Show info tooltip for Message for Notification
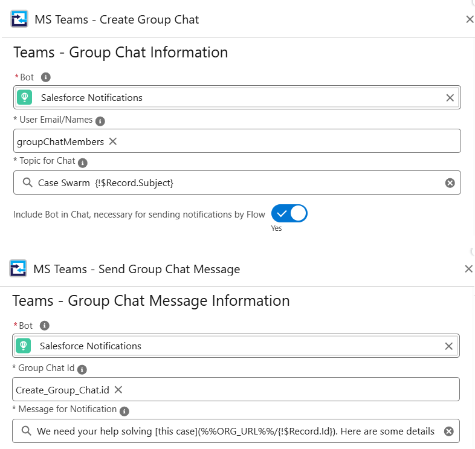Screen dimensions: 475x449 (124, 411)
